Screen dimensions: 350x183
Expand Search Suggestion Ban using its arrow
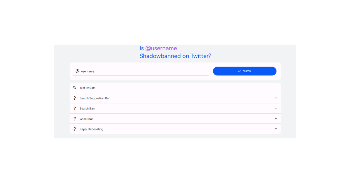point(276,98)
